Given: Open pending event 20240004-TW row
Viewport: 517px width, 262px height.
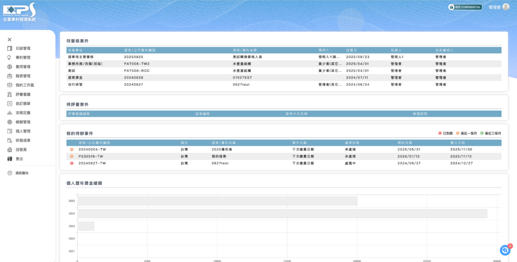Looking at the screenshot, I should [x=92, y=150].
